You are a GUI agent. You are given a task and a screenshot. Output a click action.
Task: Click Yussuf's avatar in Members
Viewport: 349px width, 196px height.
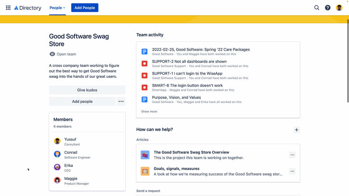pos(57,141)
